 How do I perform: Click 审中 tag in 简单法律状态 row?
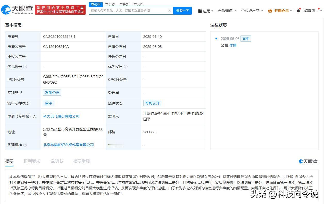(48, 103)
